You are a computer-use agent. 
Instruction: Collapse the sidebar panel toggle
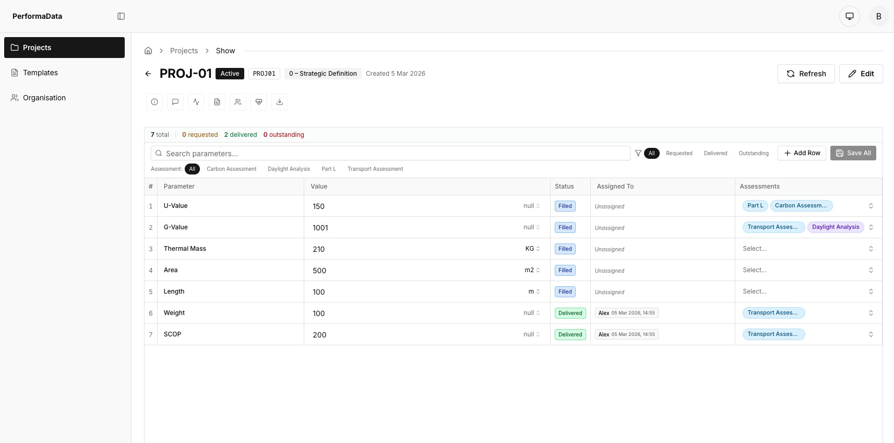tap(121, 16)
